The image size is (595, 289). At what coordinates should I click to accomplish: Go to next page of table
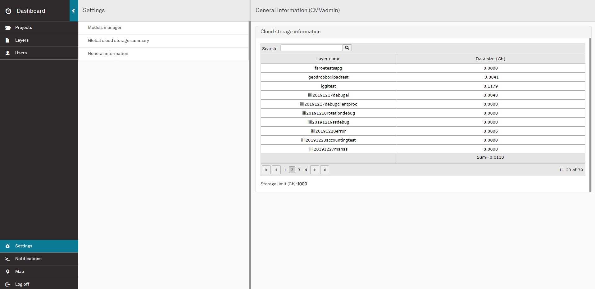315,170
